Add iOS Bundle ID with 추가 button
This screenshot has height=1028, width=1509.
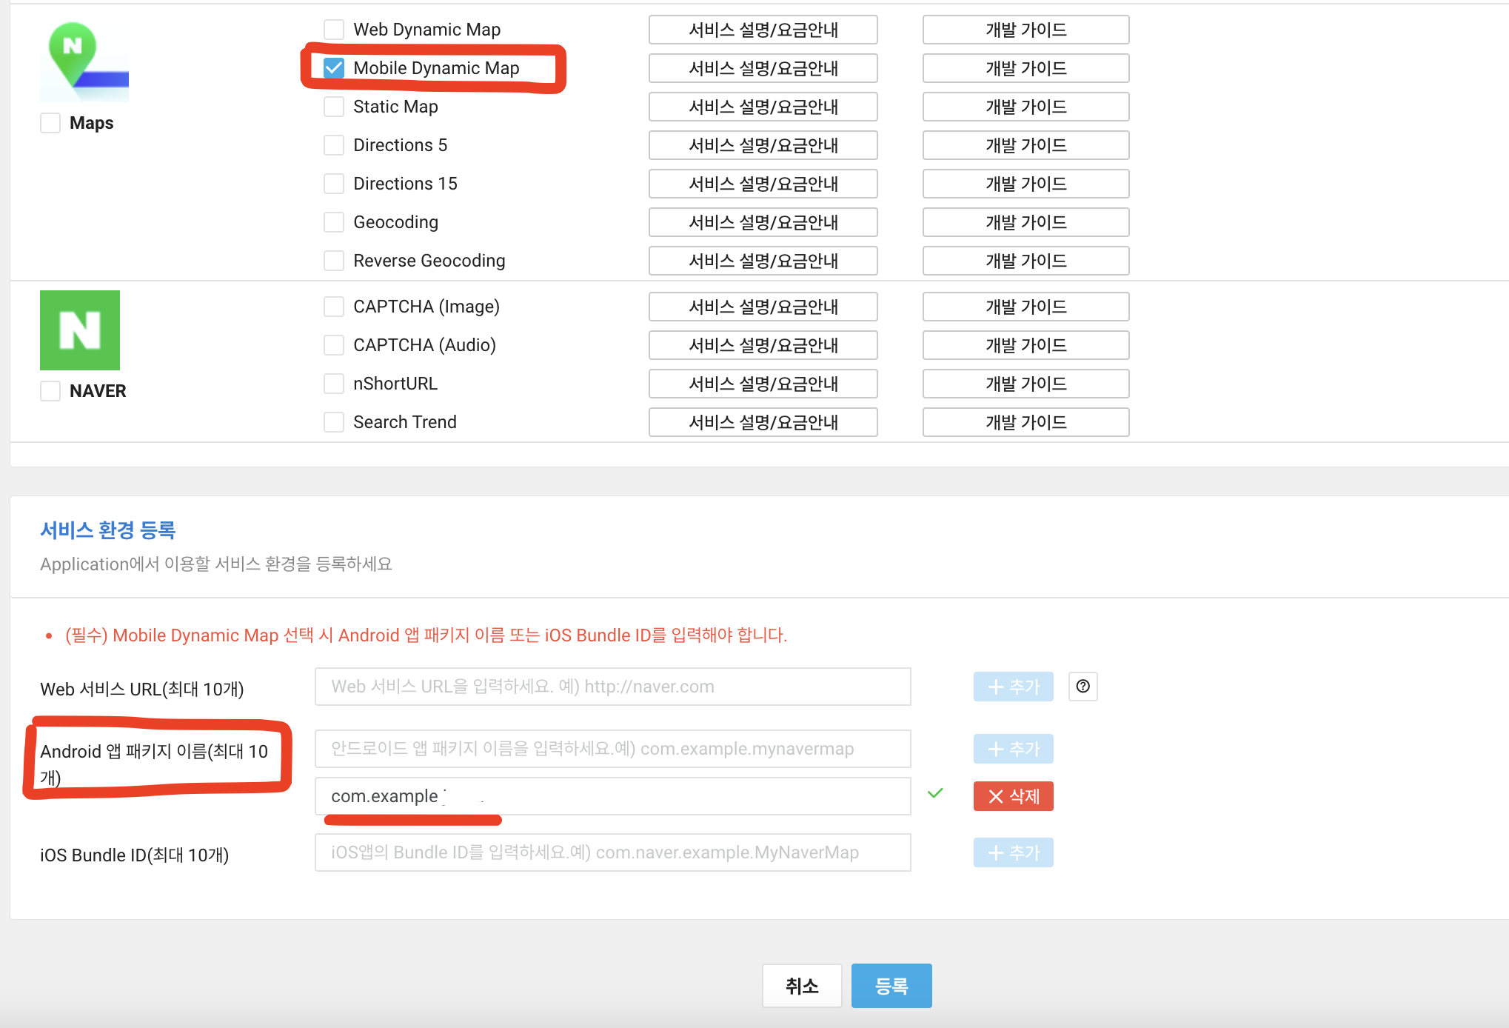click(1013, 852)
